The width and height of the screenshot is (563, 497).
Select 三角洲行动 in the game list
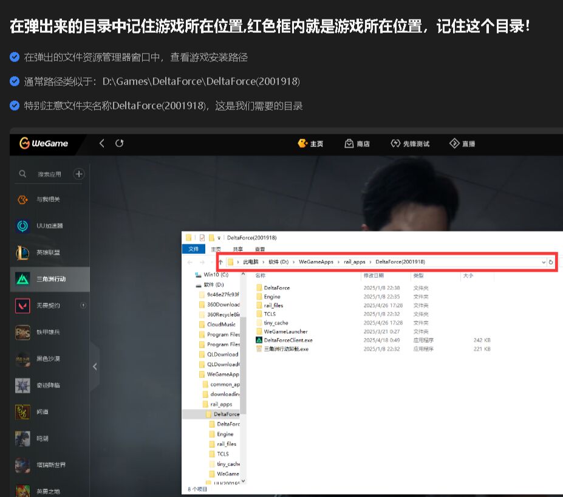tap(50, 279)
